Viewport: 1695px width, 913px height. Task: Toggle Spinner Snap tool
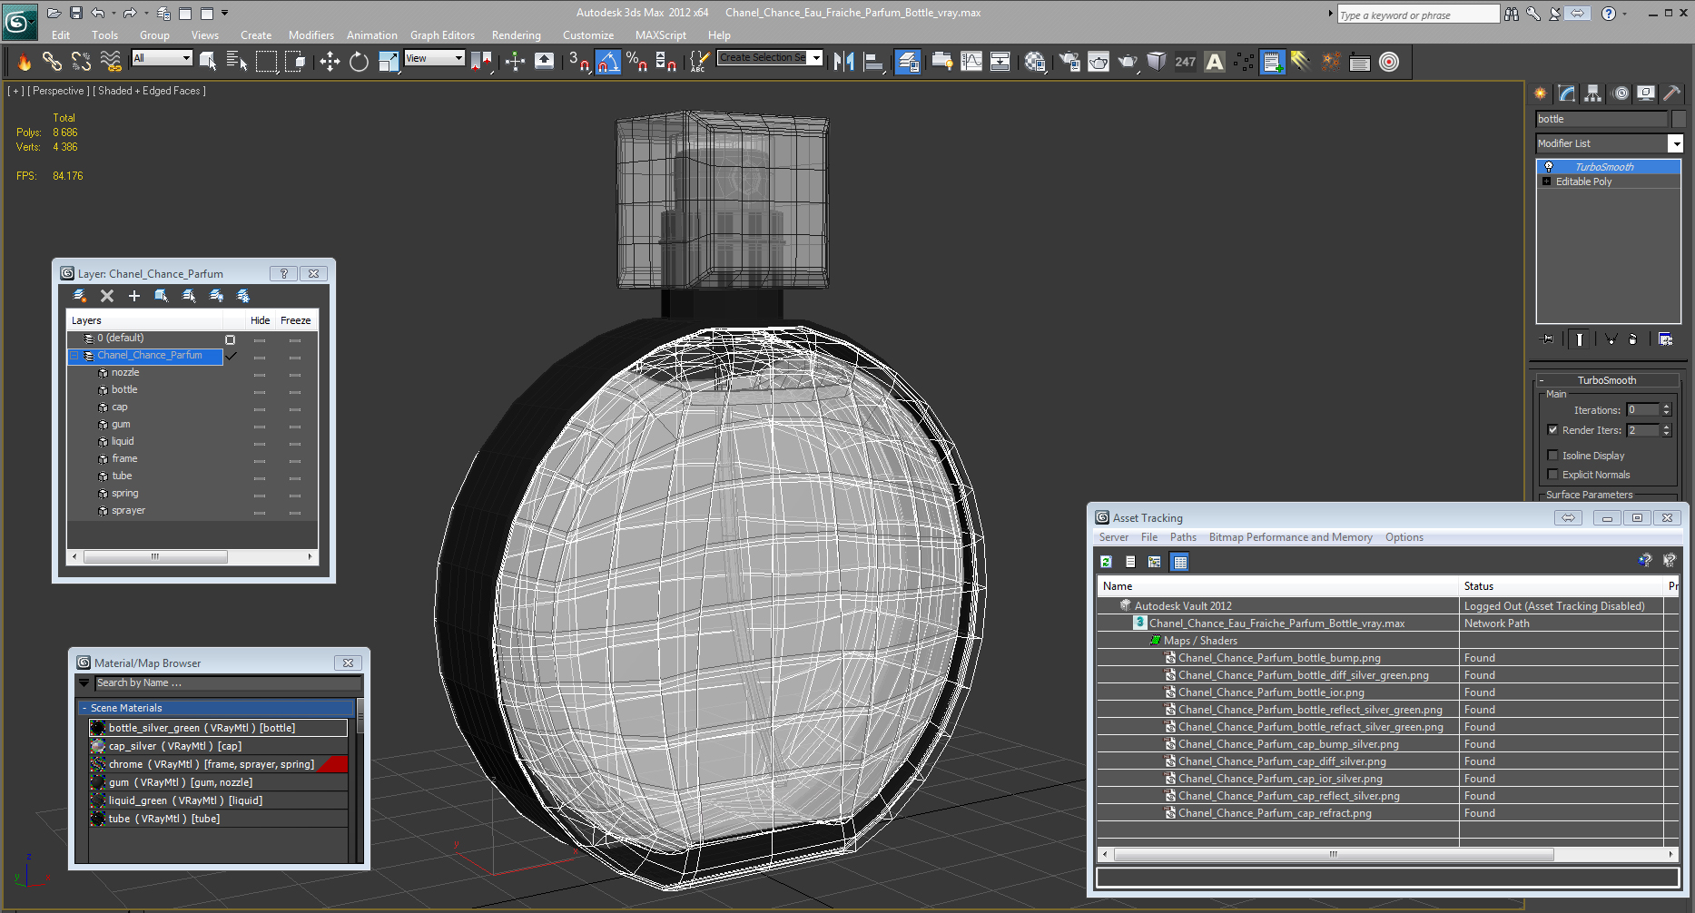(x=666, y=62)
